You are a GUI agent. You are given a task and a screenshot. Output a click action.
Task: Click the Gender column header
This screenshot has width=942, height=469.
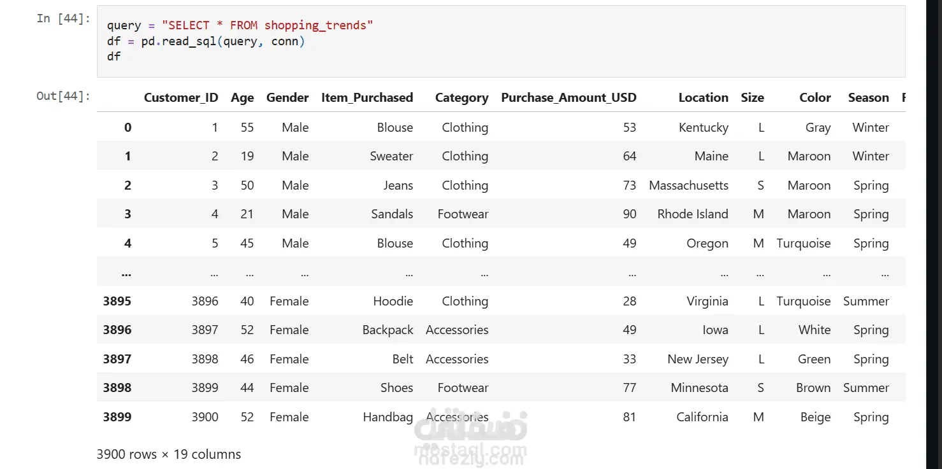[287, 97]
